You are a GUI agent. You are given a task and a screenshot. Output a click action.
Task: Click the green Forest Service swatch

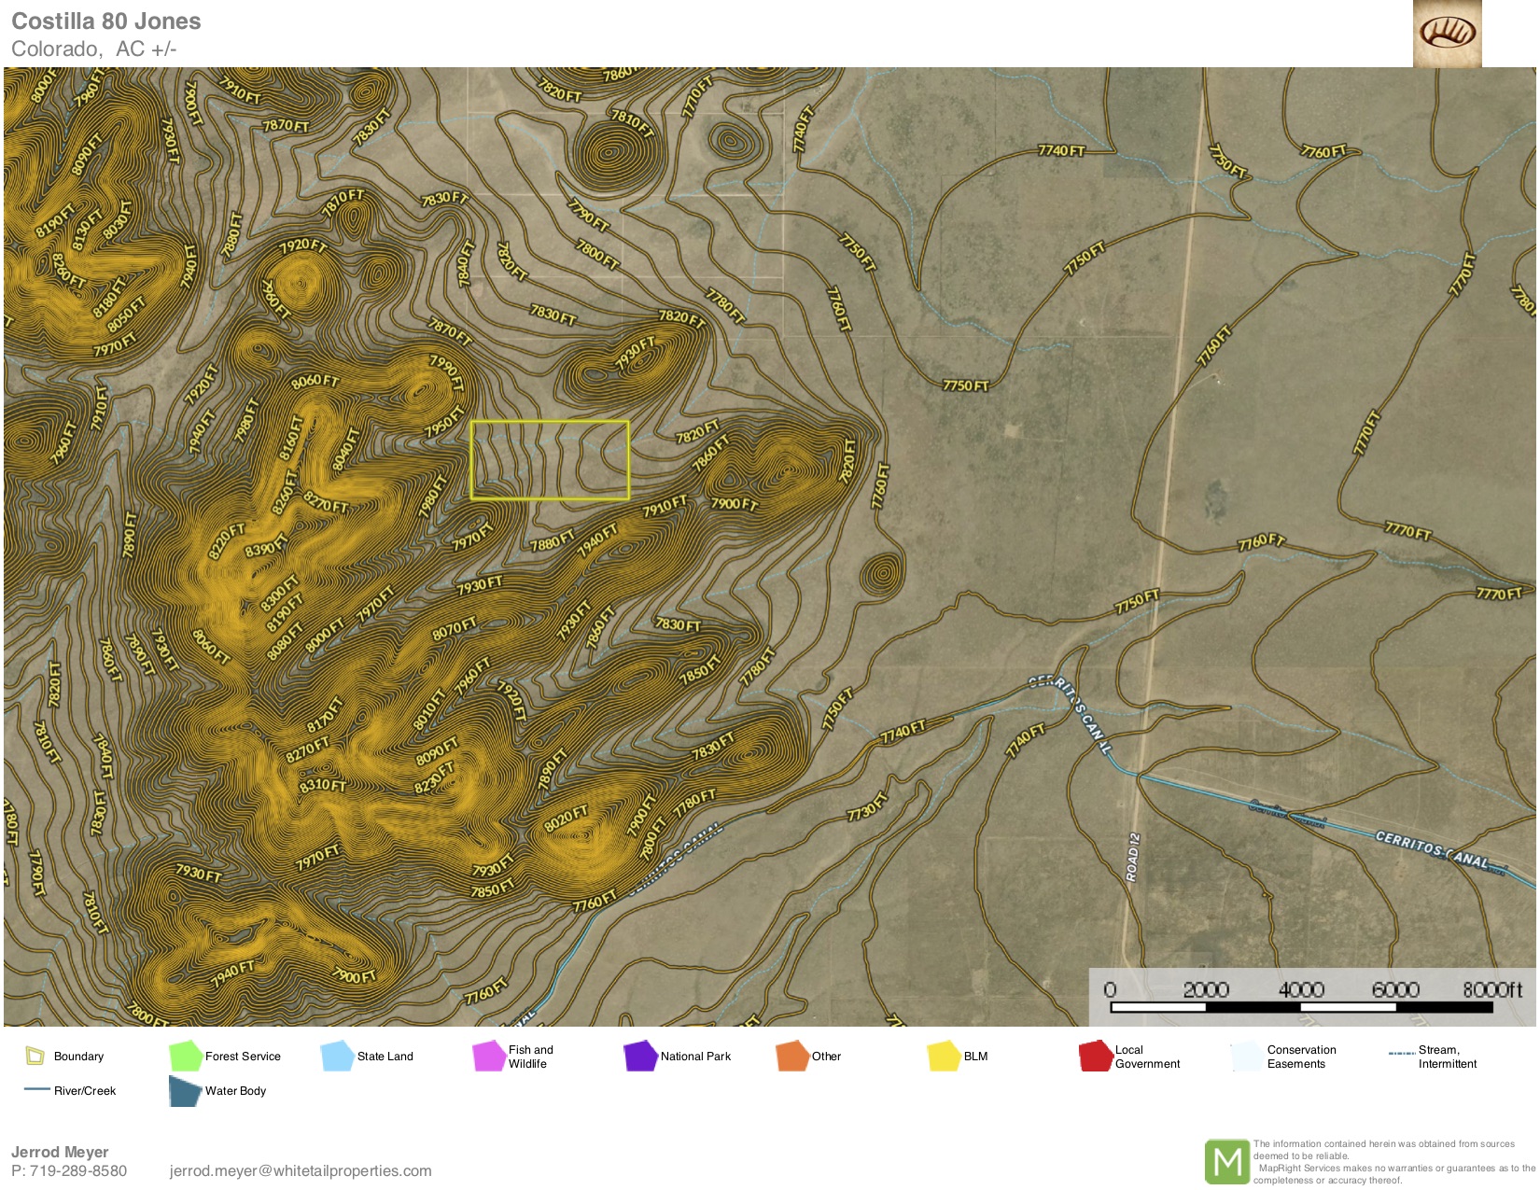(x=186, y=1056)
